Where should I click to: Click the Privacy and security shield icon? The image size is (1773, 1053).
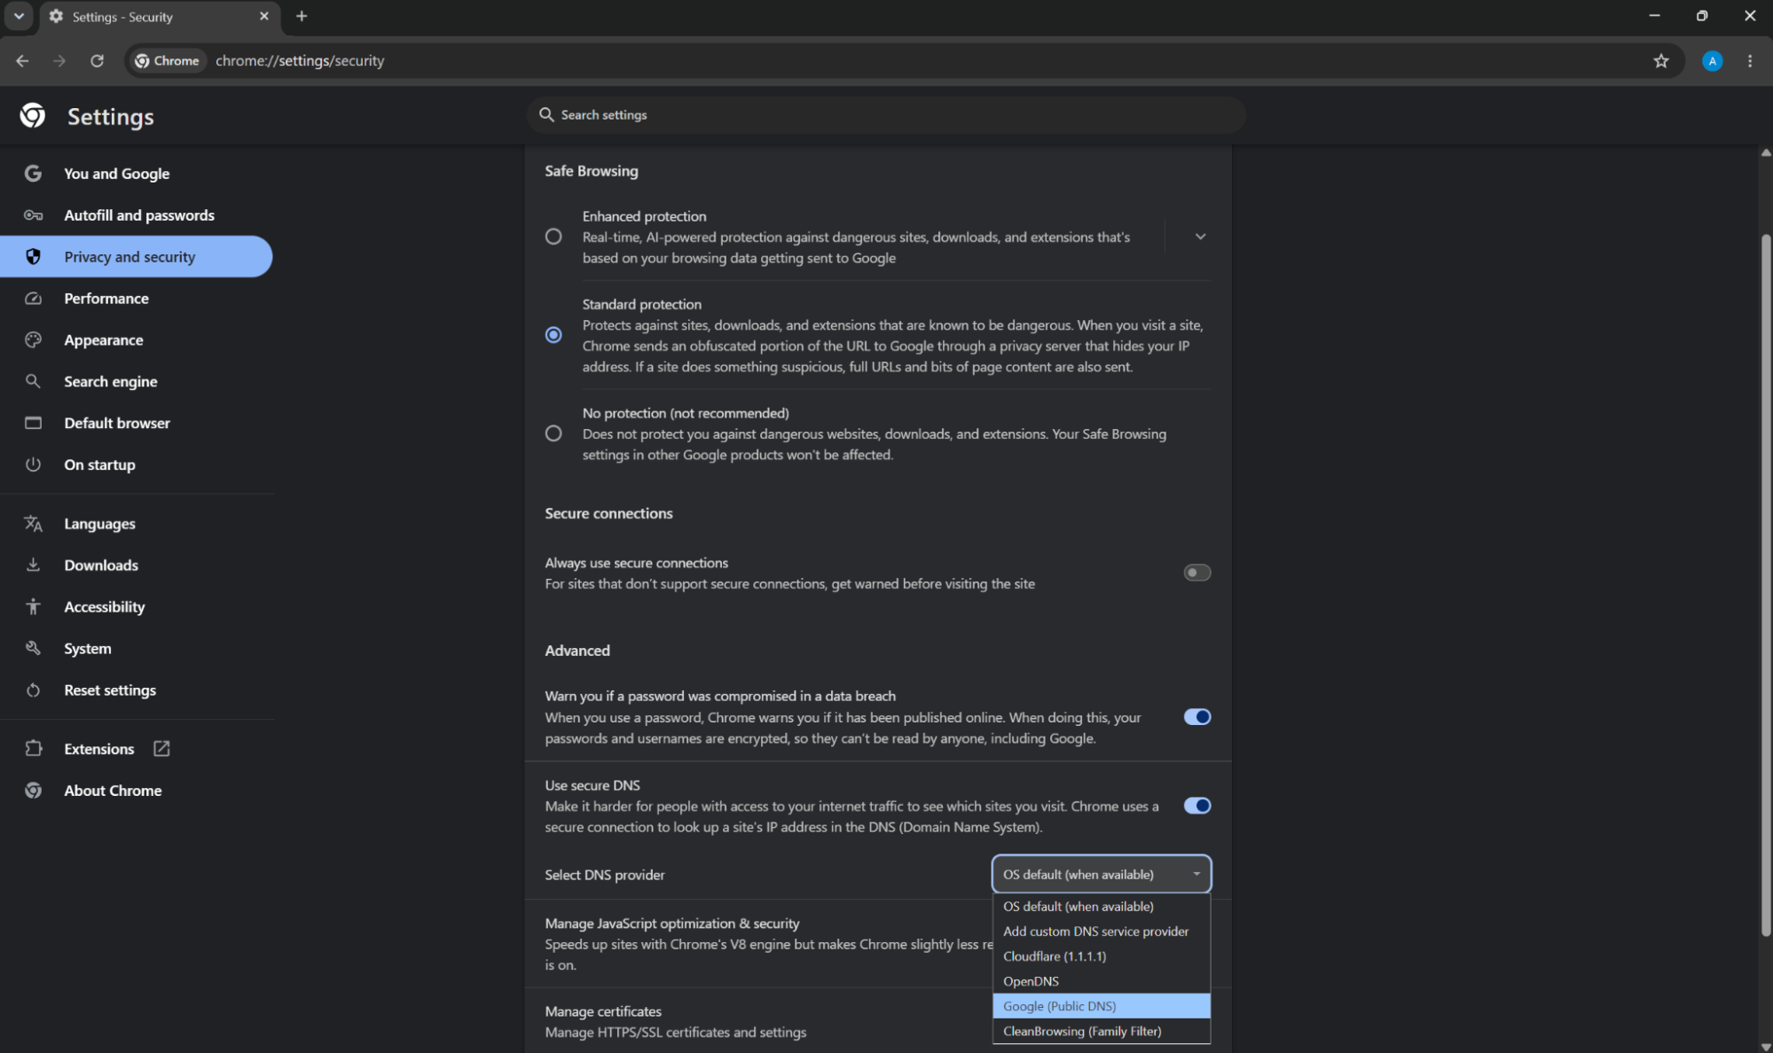point(33,257)
